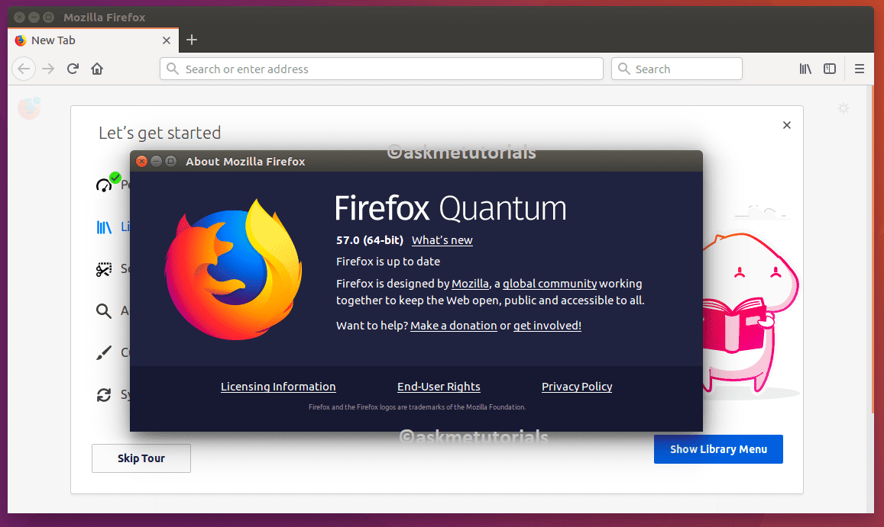This screenshot has height=527, width=884.
Task: Click the Firefox onboarding icon at page corner
Action: (29, 108)
